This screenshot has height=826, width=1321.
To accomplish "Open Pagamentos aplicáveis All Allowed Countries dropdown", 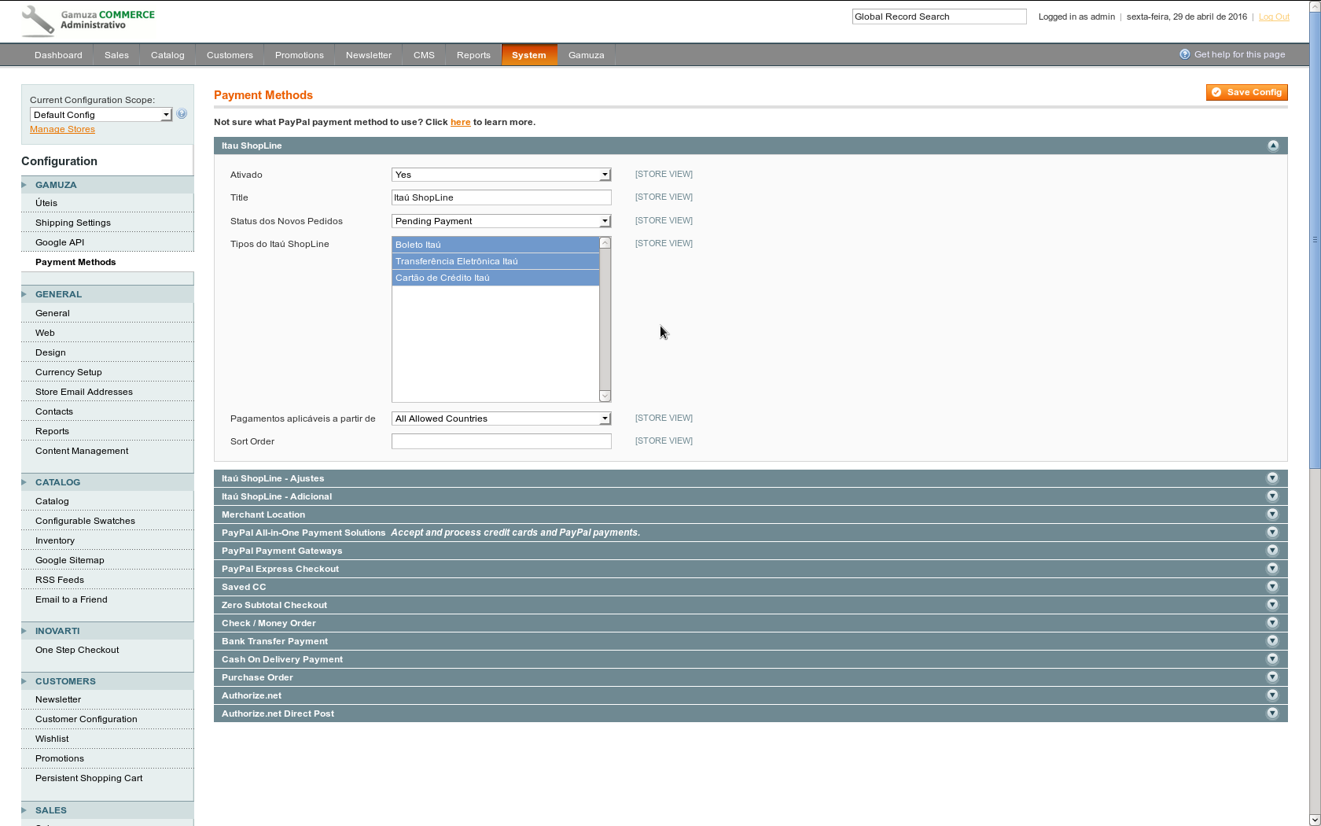I will [x=501, y=419].
